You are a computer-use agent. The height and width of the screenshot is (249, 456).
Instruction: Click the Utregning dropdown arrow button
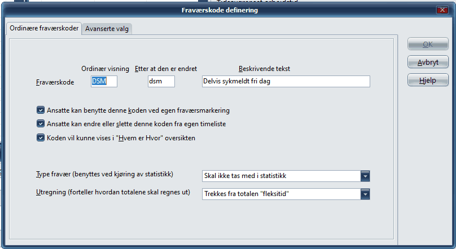(365, 194)
